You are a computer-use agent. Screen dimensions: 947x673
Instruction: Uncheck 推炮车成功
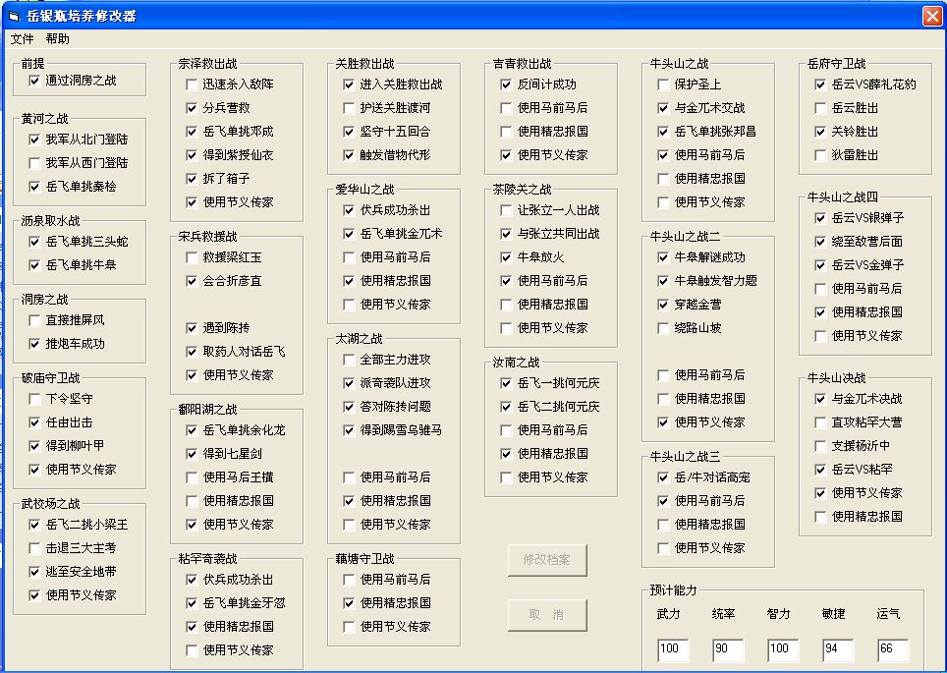[34, 344]
